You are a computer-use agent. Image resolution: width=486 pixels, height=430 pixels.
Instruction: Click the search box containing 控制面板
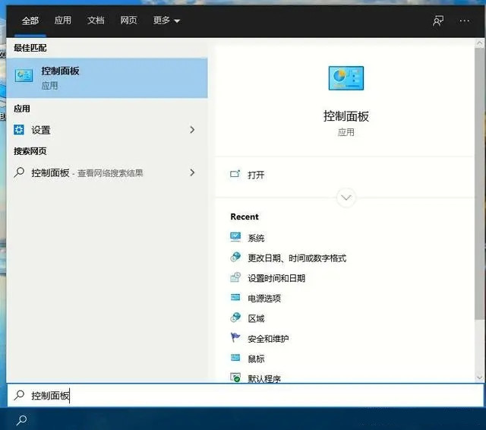pyautogui.click(x=245, y=395)
